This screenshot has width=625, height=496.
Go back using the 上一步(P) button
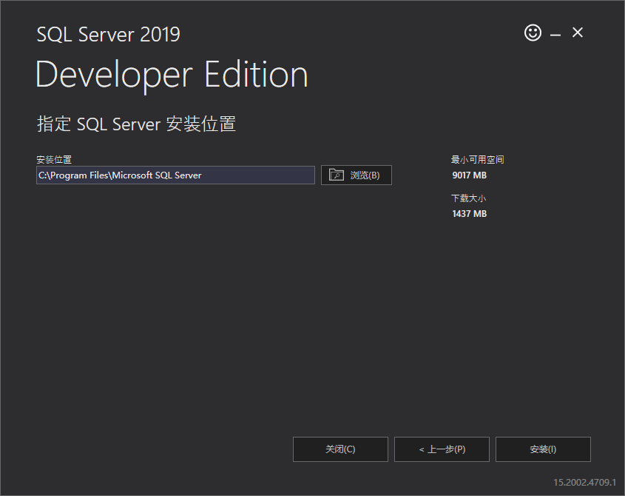[442, 449]
